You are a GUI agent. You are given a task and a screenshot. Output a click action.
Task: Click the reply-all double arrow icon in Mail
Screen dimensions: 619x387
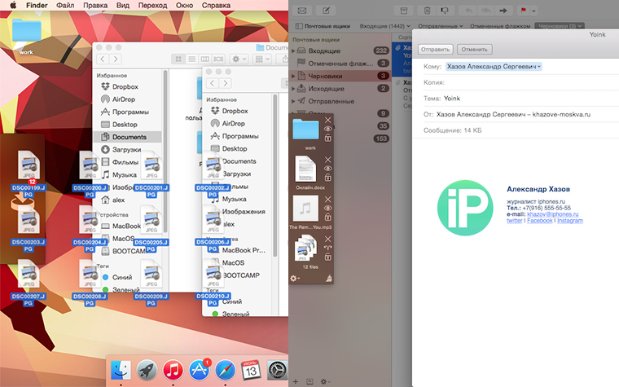tap(485, 11)
